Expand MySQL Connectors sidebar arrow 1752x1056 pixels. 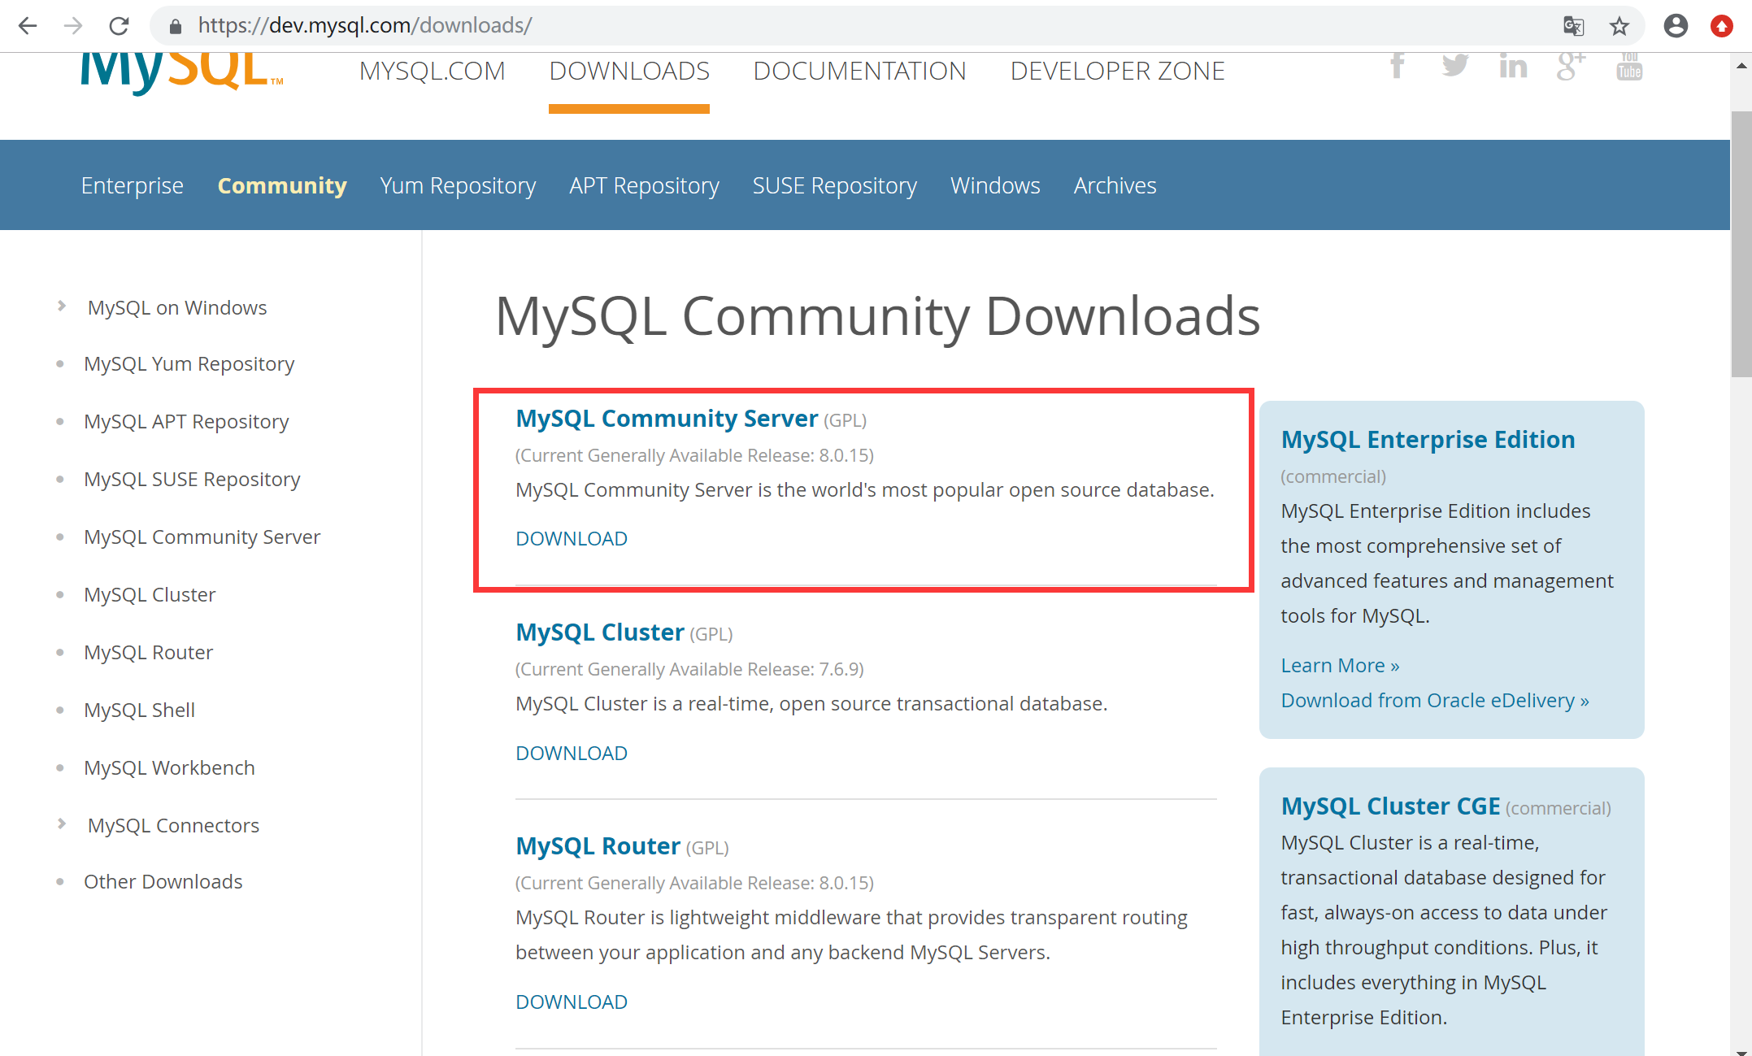pos(62,824)
